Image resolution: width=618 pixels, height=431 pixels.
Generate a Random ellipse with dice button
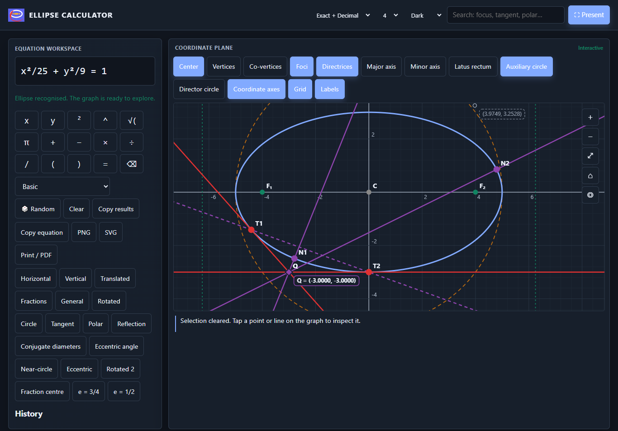coord(38,209)
